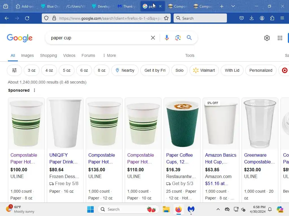Image resolution: width=289 pixels, height=216 pixels.
Task: Open the Google search Tools
Action: [190, 55]
